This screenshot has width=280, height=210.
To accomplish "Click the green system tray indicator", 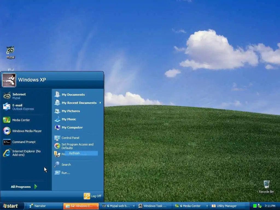I will pos(255,206).
